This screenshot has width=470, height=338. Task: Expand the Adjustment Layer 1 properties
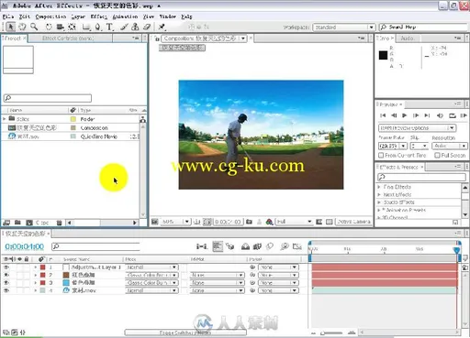coord(35,267)
